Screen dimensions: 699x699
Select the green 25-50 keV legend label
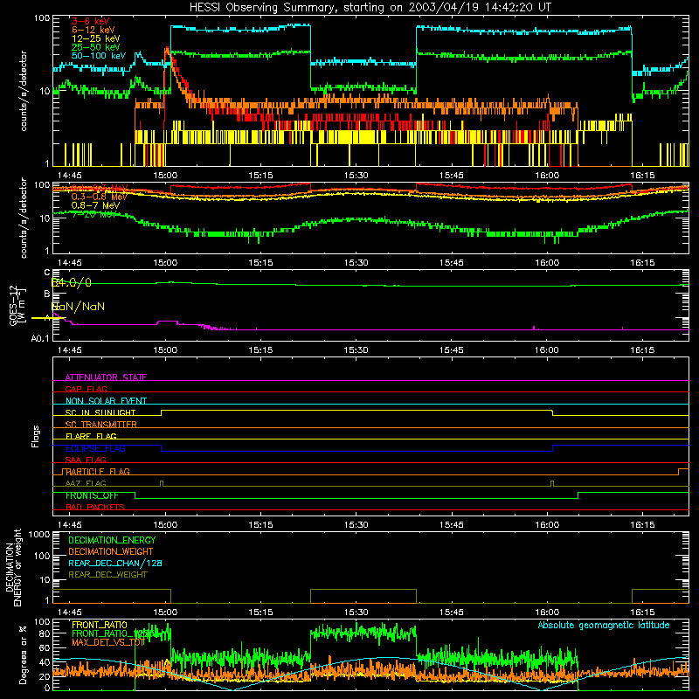(95, 47)
